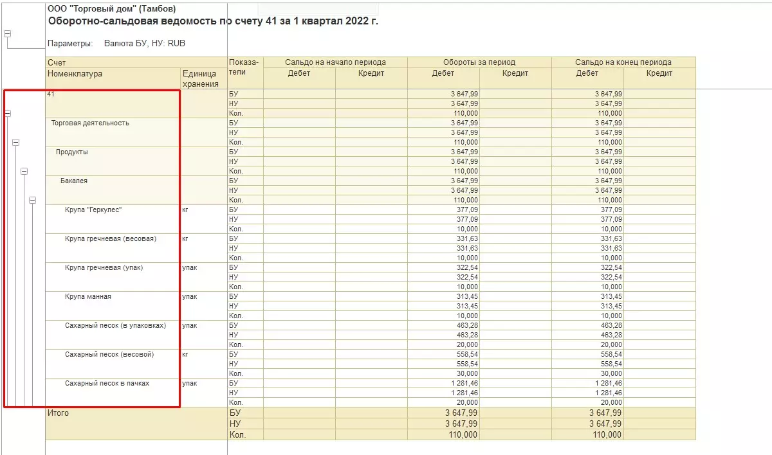Select the report title Оборотно-сальдовая ведомость
772x455 pixels.
point(213,21)
